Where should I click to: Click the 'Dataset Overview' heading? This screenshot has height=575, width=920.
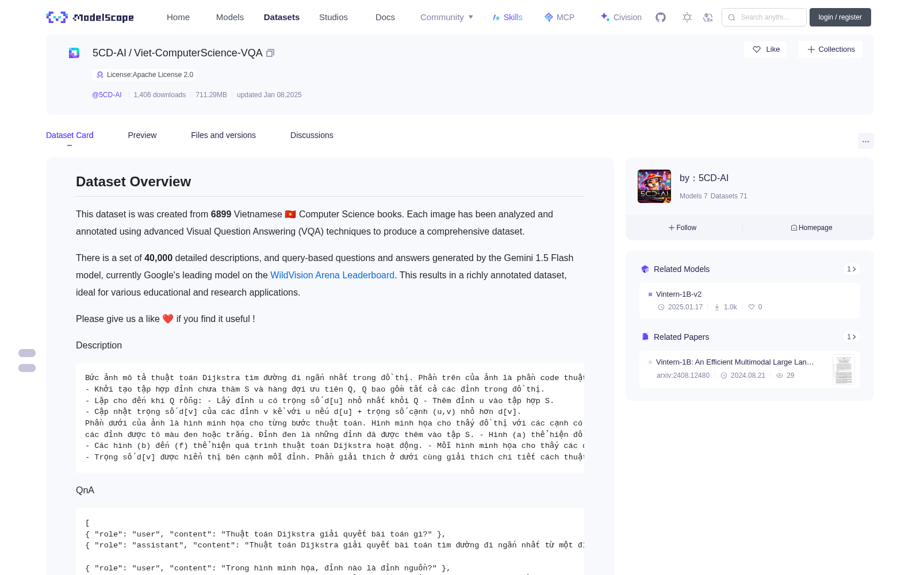(x=133, y=182)
